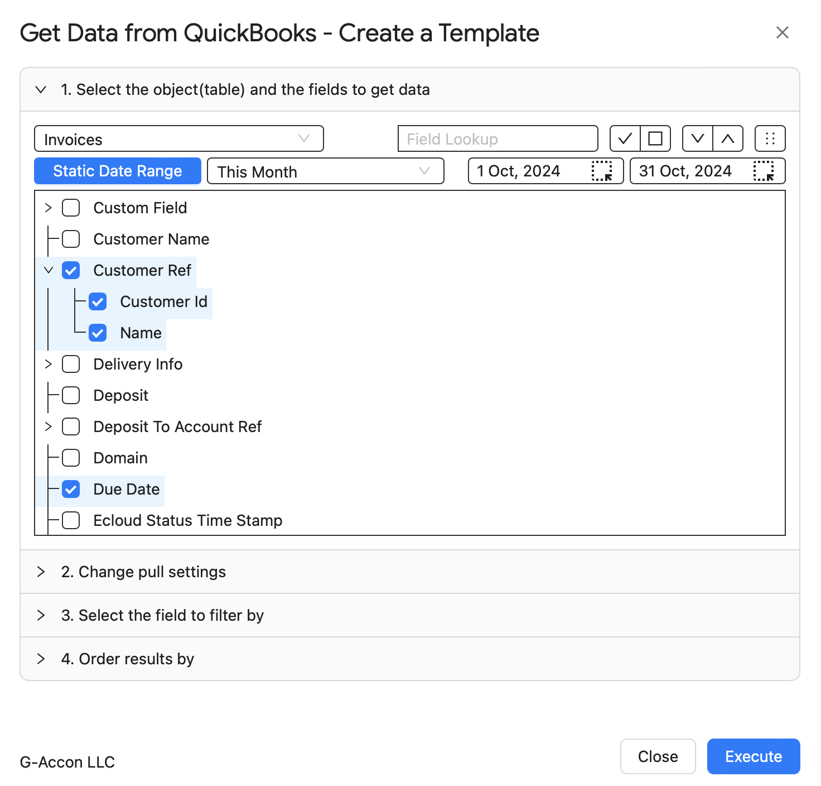821x786 pixels.
Task: Expand section 4 Order results by
Action: tap(410, 659)
